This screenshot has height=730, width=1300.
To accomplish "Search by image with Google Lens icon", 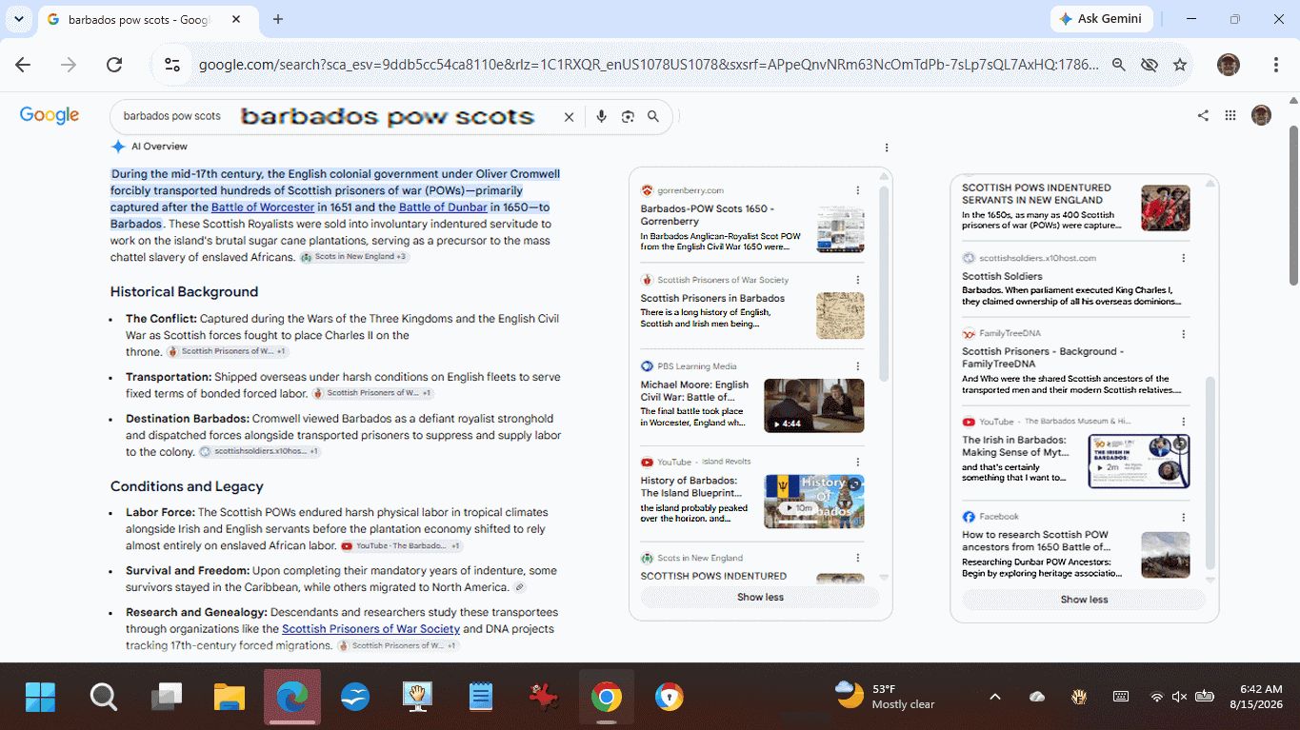I will pyautogui.click(x=628, y=116).
